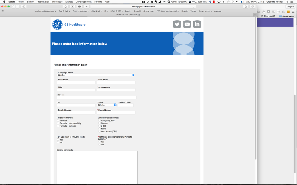The width and height of the screenshot is (297, 185).
Task: Click the Email Address input field
Action: 76,113
